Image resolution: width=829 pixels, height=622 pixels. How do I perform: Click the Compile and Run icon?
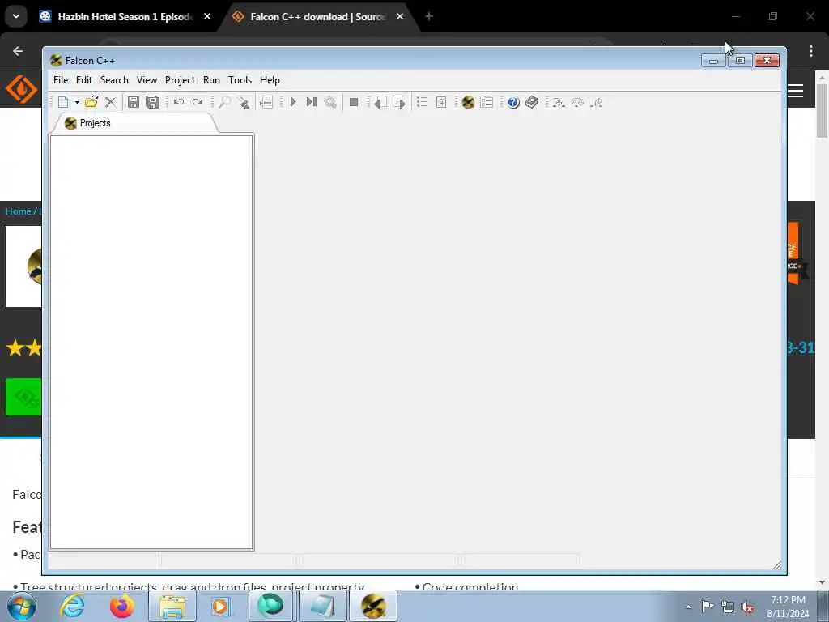click(x=312, y=102)
